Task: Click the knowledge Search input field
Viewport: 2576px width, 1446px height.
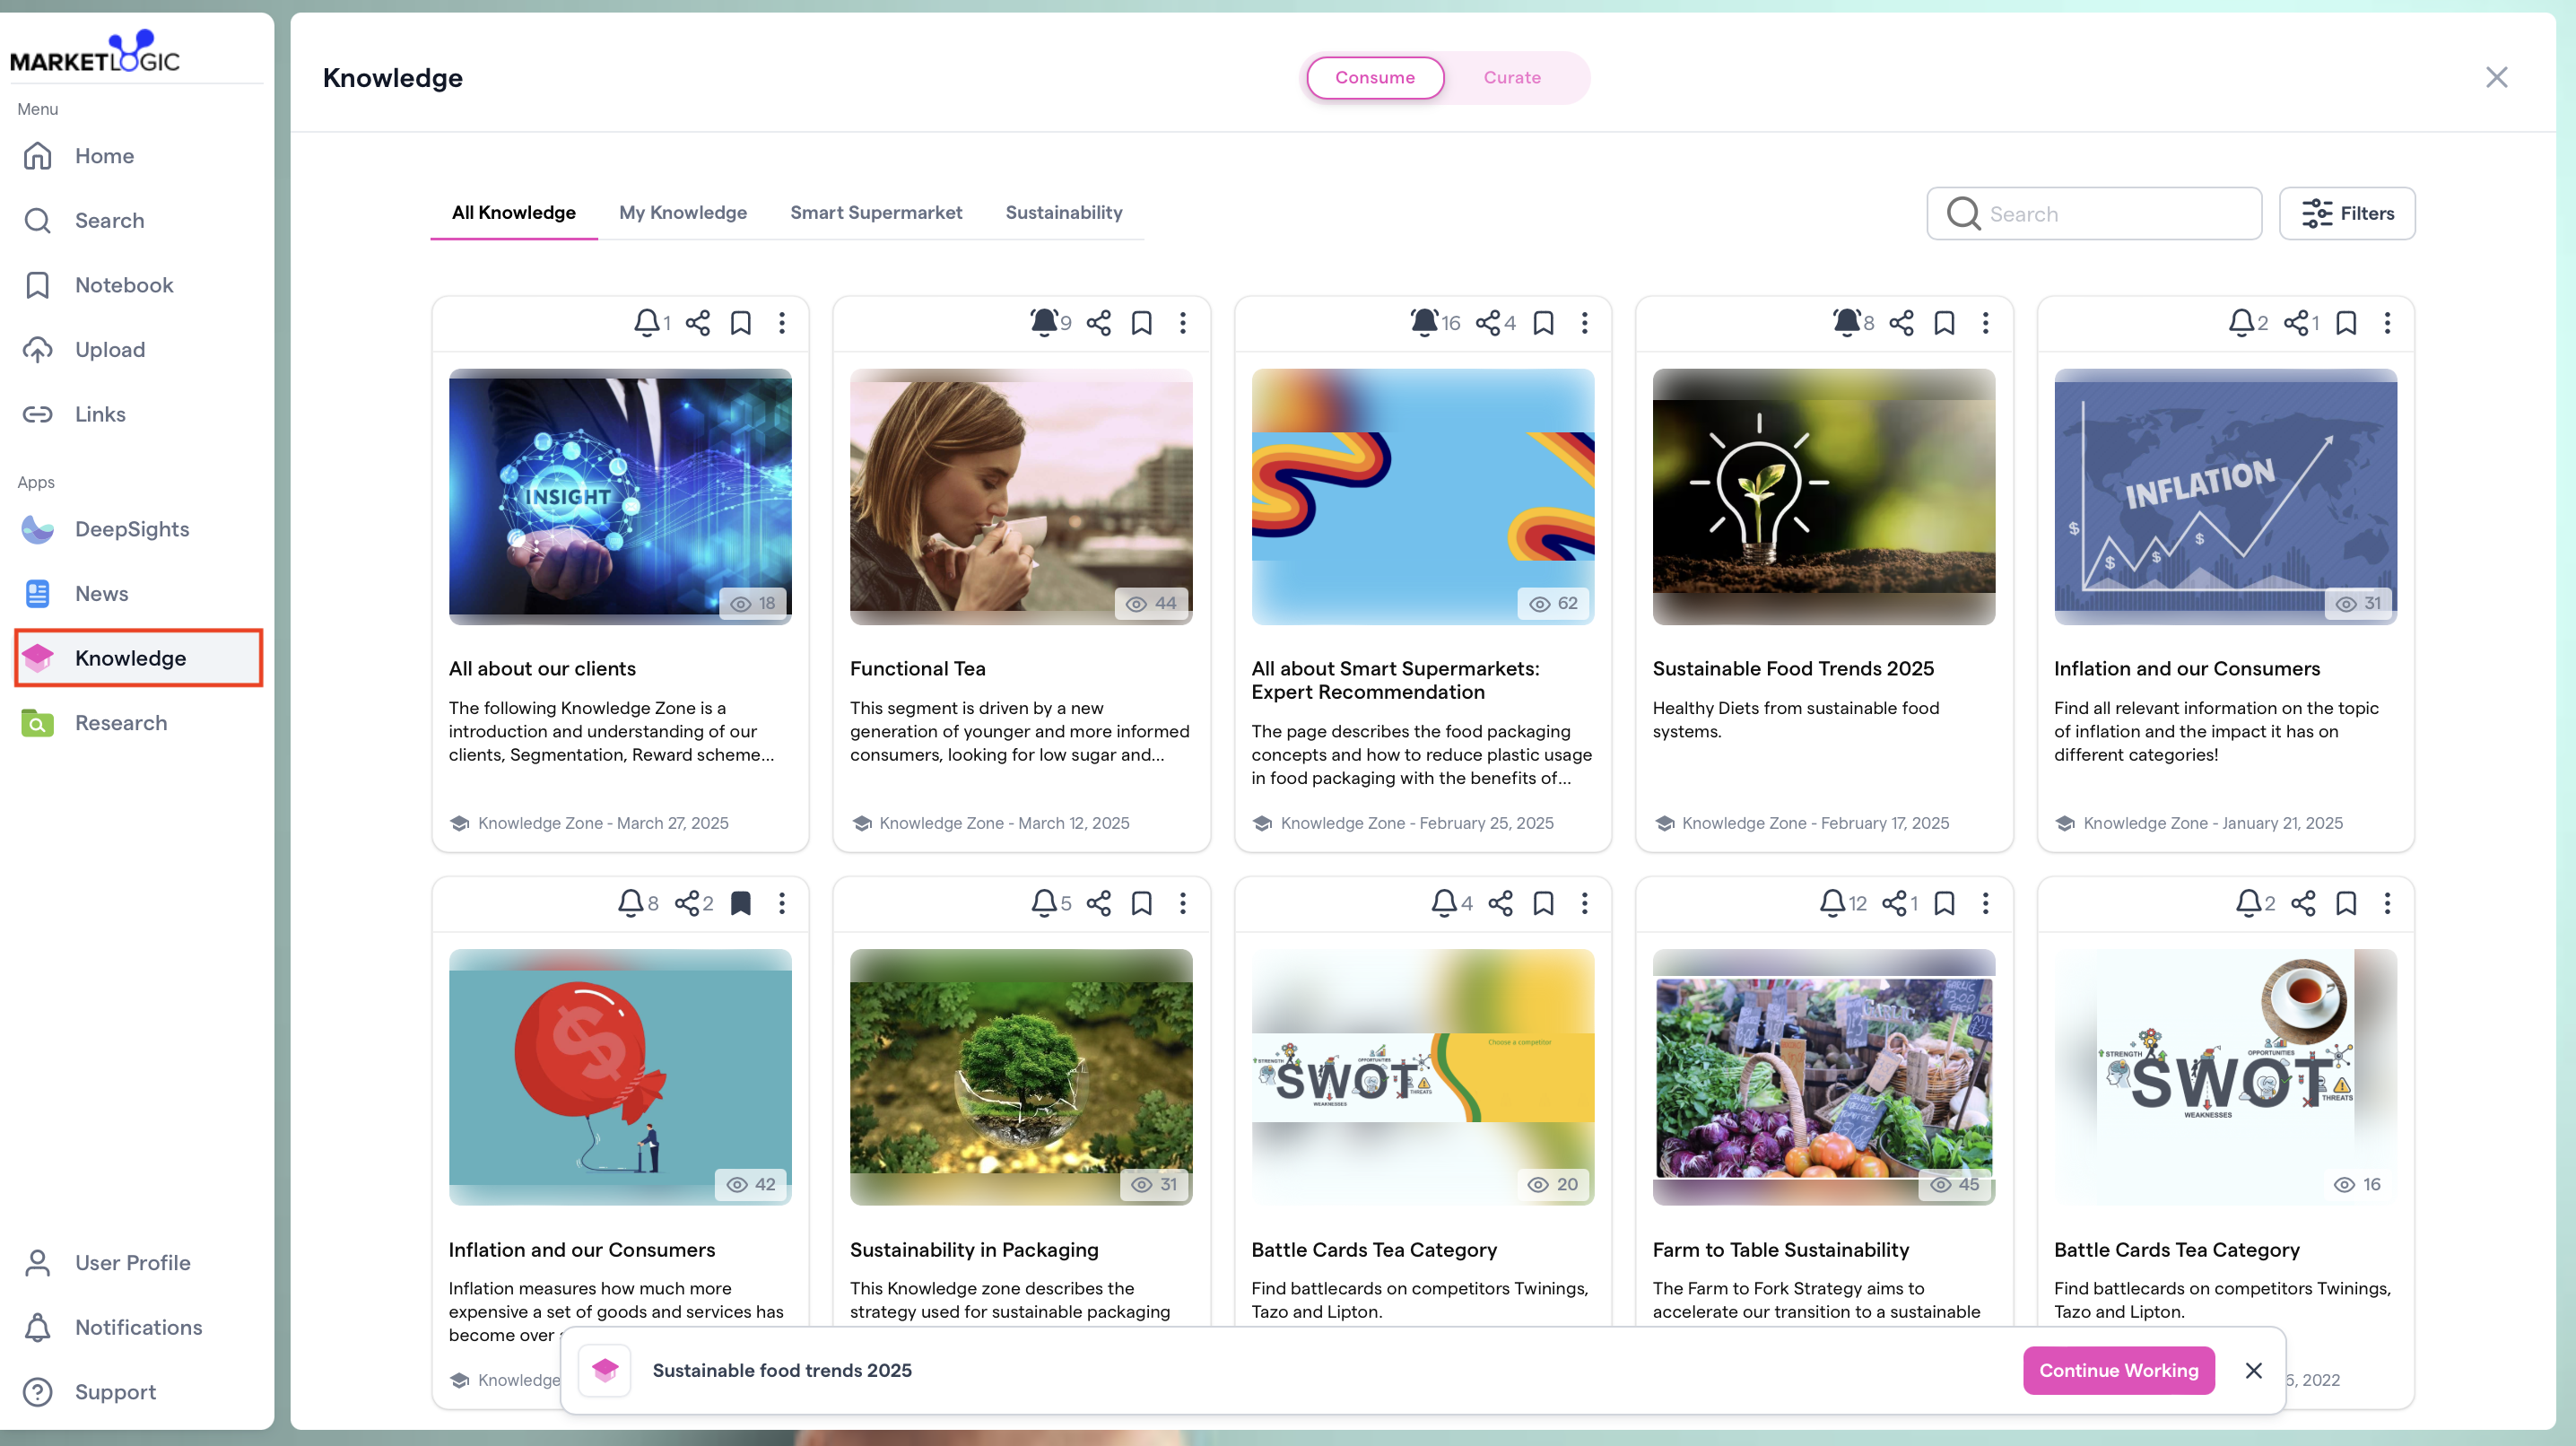Action: pyautogui.click(x=2094, y=213)
